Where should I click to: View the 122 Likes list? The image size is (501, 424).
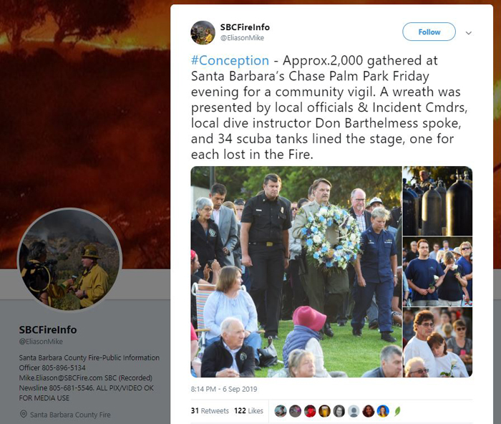(248, 410)
